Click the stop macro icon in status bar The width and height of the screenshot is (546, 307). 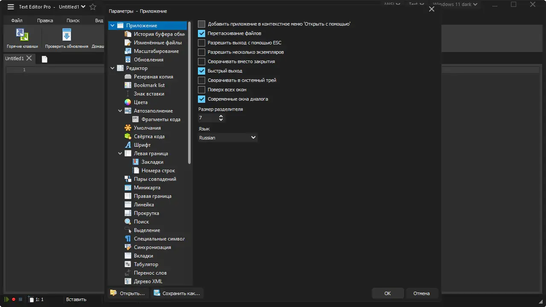(20, 299)
